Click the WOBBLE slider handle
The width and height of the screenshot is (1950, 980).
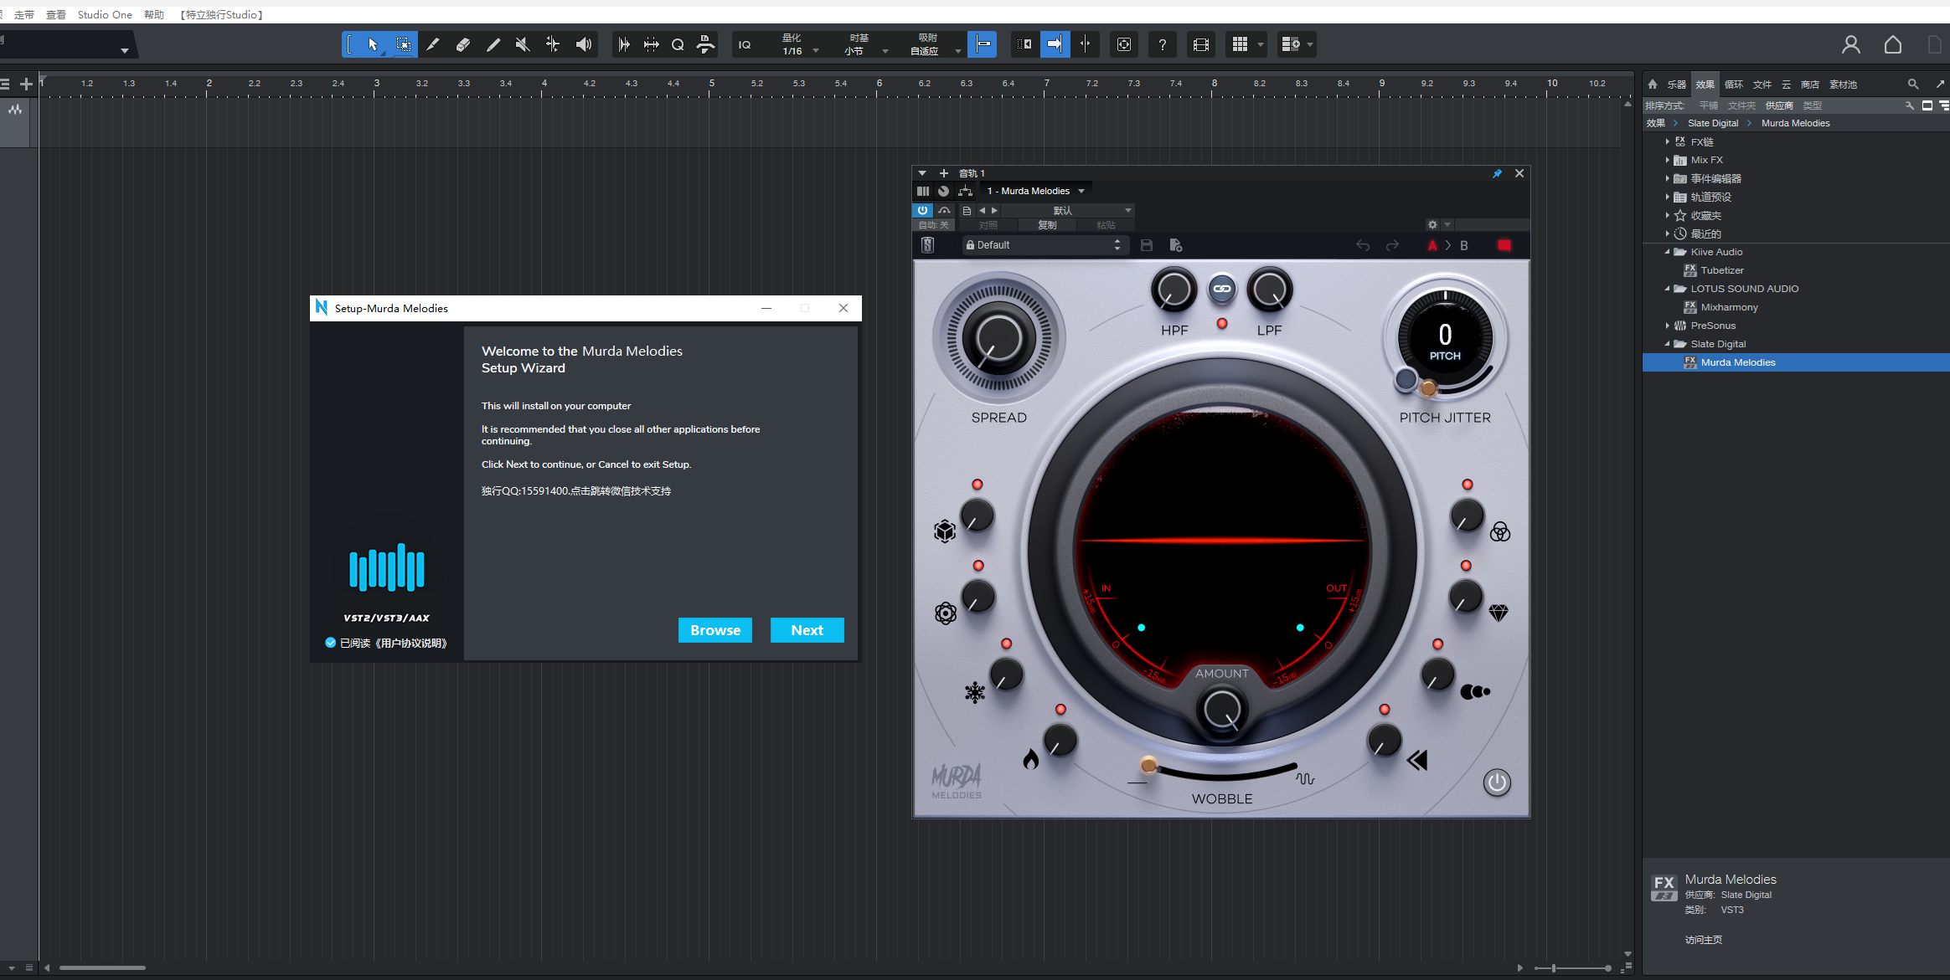pos(1148,765)
